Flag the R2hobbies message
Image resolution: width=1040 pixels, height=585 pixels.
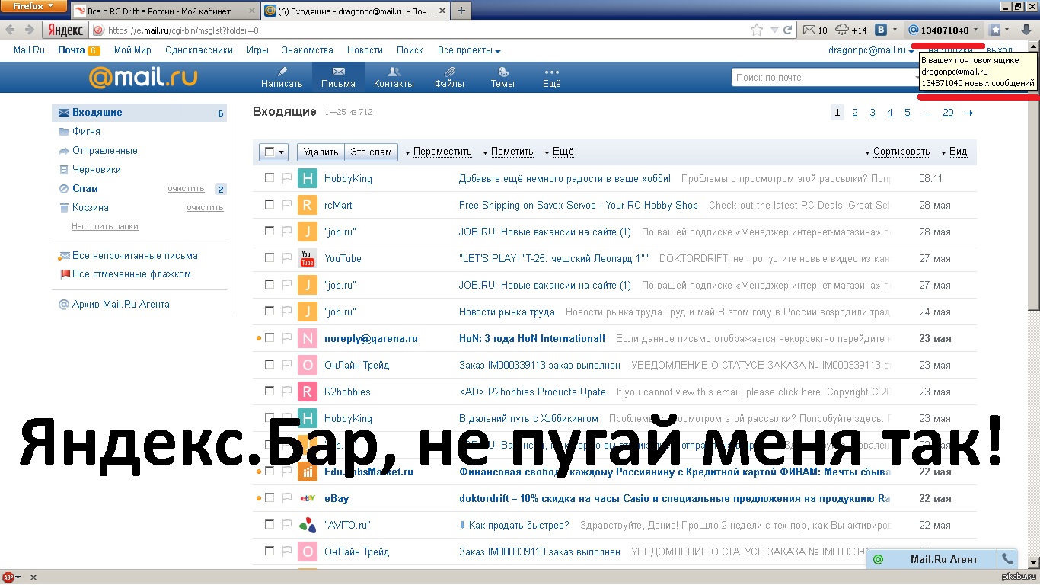pyautogui.click(x=287, y=392)
